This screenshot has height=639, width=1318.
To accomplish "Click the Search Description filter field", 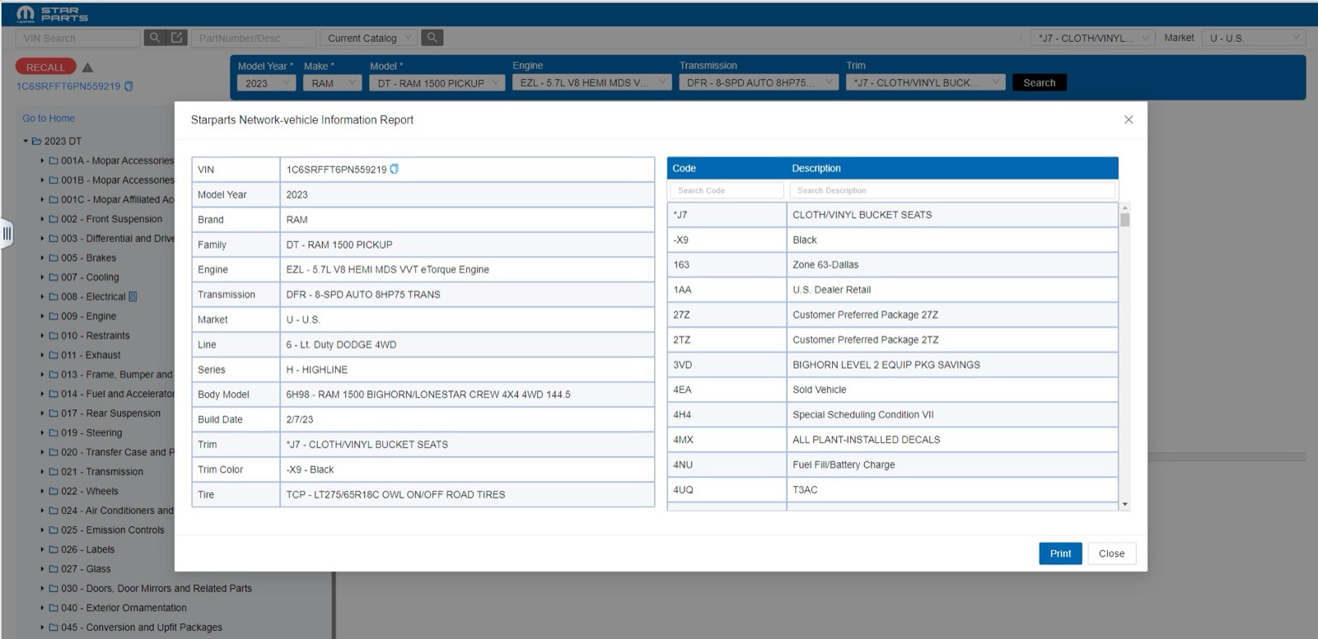I will pos(952,190).
